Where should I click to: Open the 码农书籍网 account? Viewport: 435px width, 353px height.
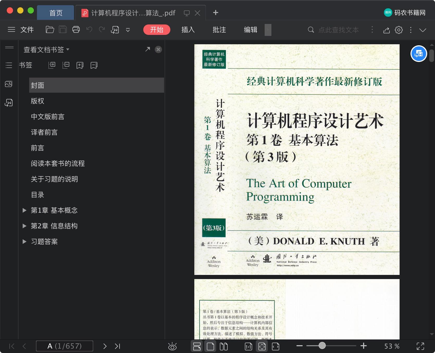[x=405, y=12]
